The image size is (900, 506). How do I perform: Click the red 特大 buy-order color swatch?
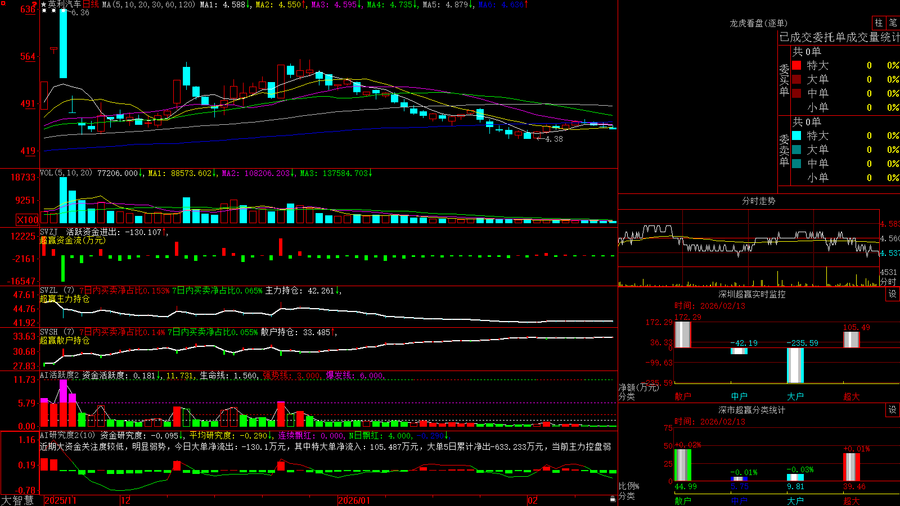[x=796, y=65]
